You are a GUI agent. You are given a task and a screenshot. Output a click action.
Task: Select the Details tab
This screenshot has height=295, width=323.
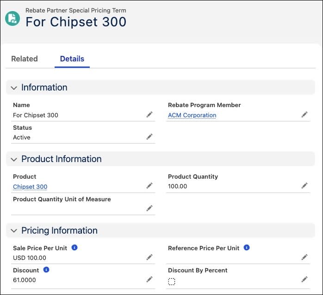(x=72, y=59)
